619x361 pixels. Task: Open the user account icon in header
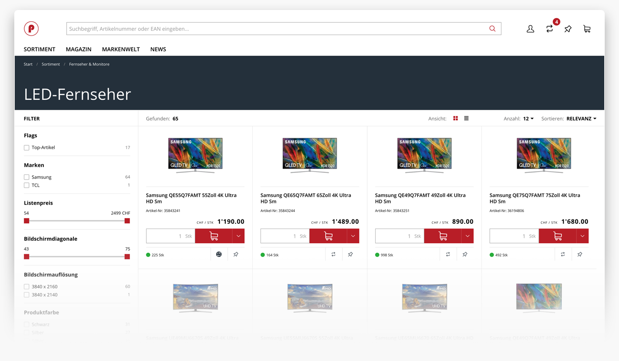530,28
